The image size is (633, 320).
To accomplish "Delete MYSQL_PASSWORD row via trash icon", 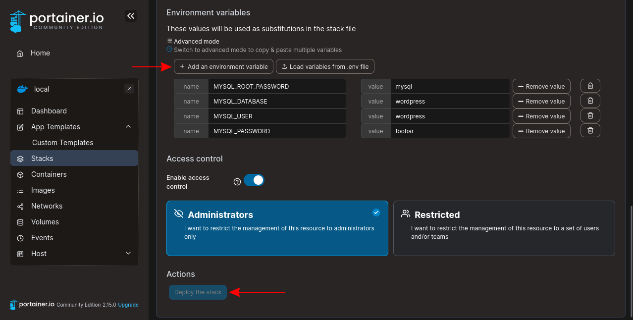I will pyautogui.click(x=590, y=131).
